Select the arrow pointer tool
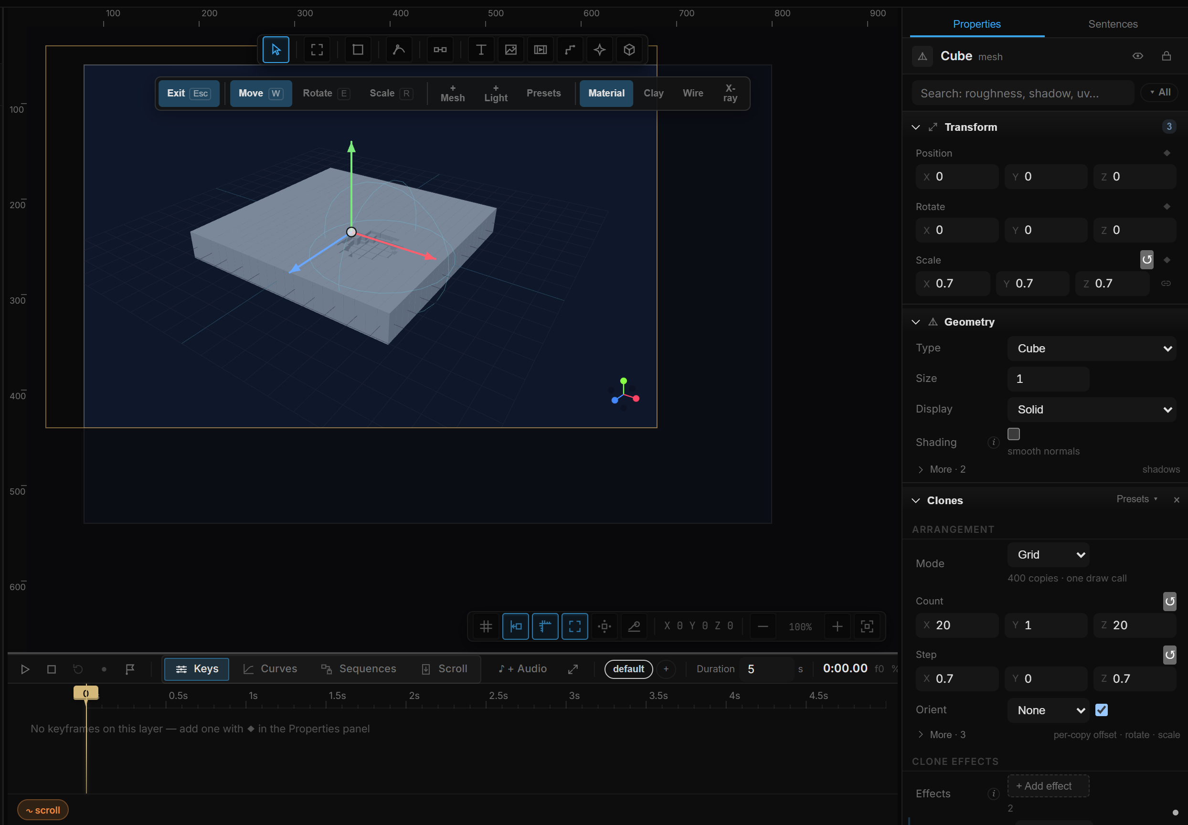 pos(276,50)
